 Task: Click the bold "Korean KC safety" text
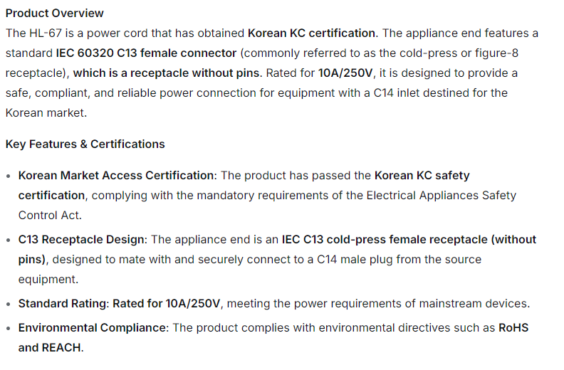point(422,175)
